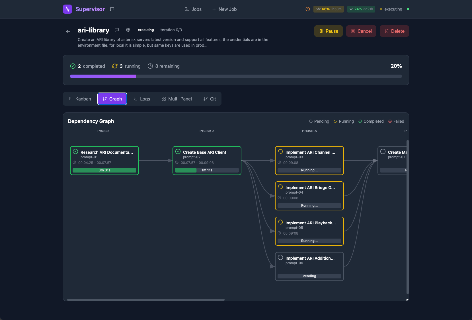Click the running spinner icon on prompt-03
Screen dimensions: 472x320
pyautogui.click(x=280, y=151)
